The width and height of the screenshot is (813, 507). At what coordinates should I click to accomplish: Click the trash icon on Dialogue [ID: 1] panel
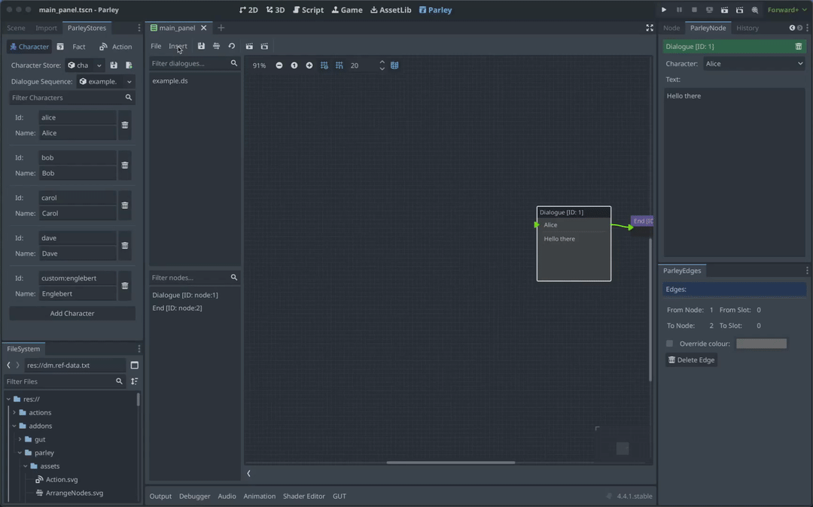click(800, 46)
